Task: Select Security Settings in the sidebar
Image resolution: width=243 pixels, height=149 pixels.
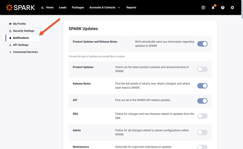Action: pyautogui.click(x=22, y=31)
